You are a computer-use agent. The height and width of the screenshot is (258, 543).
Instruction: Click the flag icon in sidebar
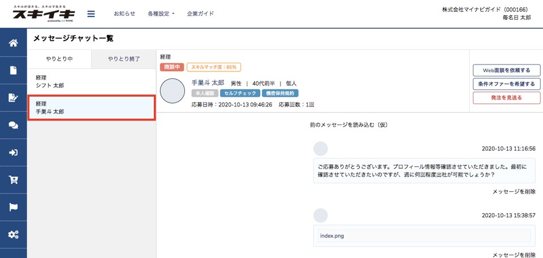13,207
